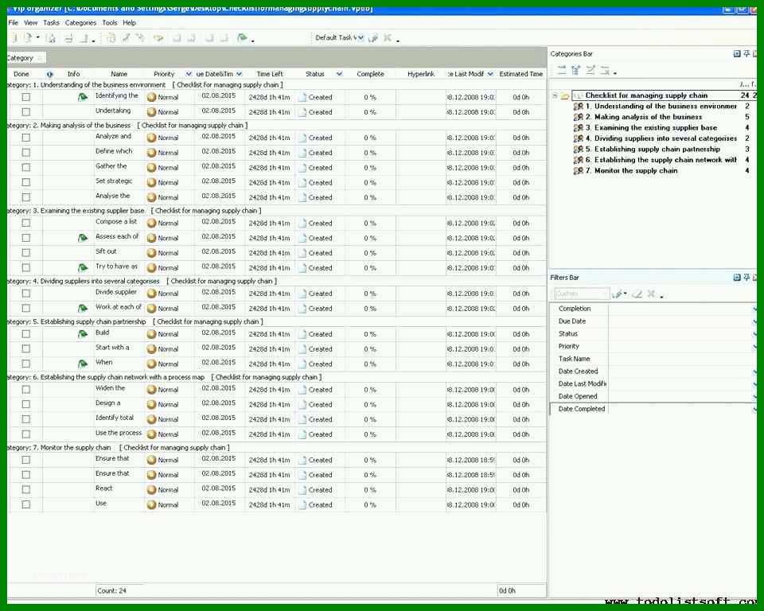Click the pin icon on Categories Bar header
Screen dimensions: 764x611
click(746, 53)
